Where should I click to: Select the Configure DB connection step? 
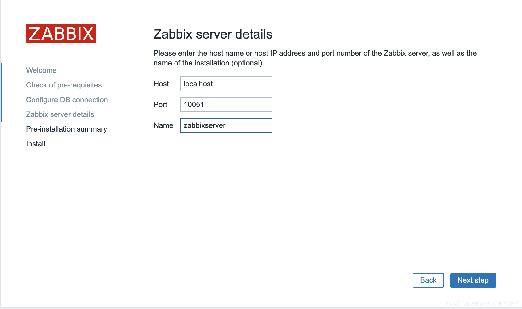pos(67,100)
